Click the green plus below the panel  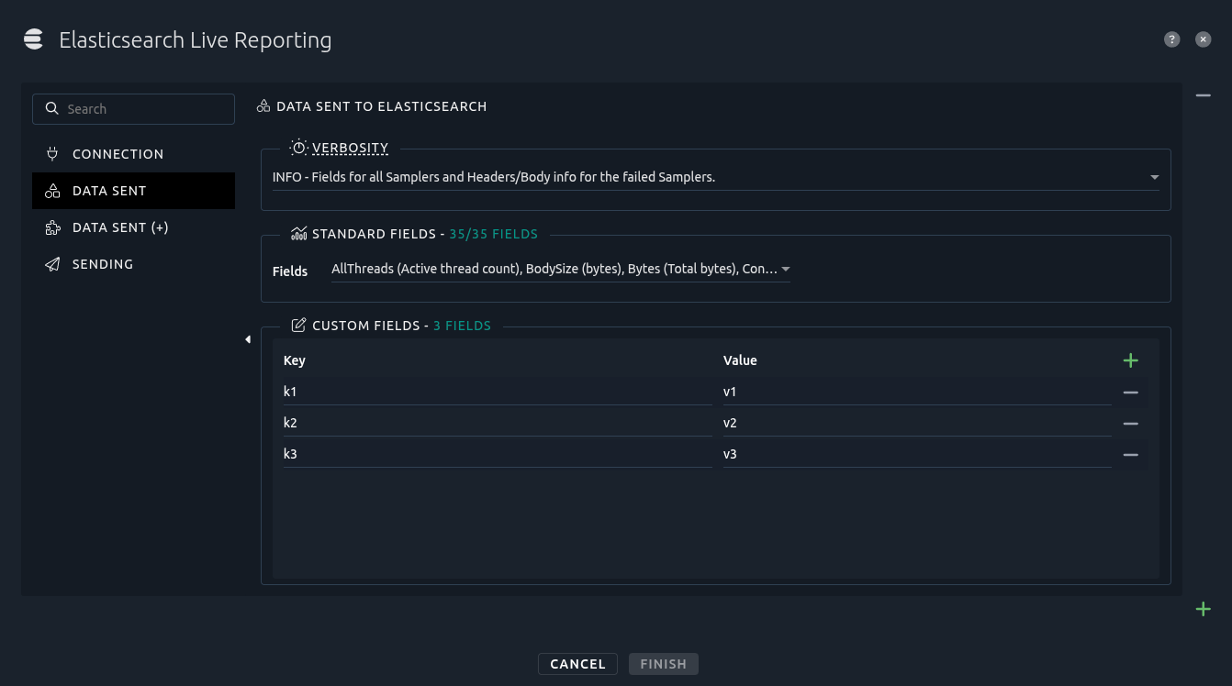pos(1203,609)
